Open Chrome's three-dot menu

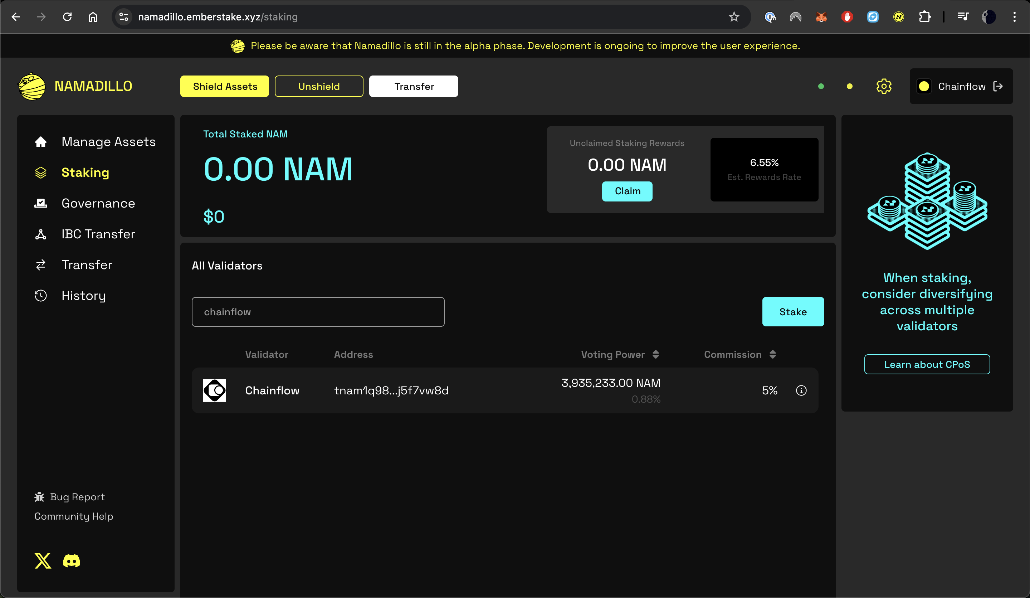pos(1014,17)
